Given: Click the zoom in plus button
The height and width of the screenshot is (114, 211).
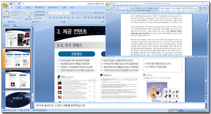Looking at the screenshot, I should tap(203, 110).
